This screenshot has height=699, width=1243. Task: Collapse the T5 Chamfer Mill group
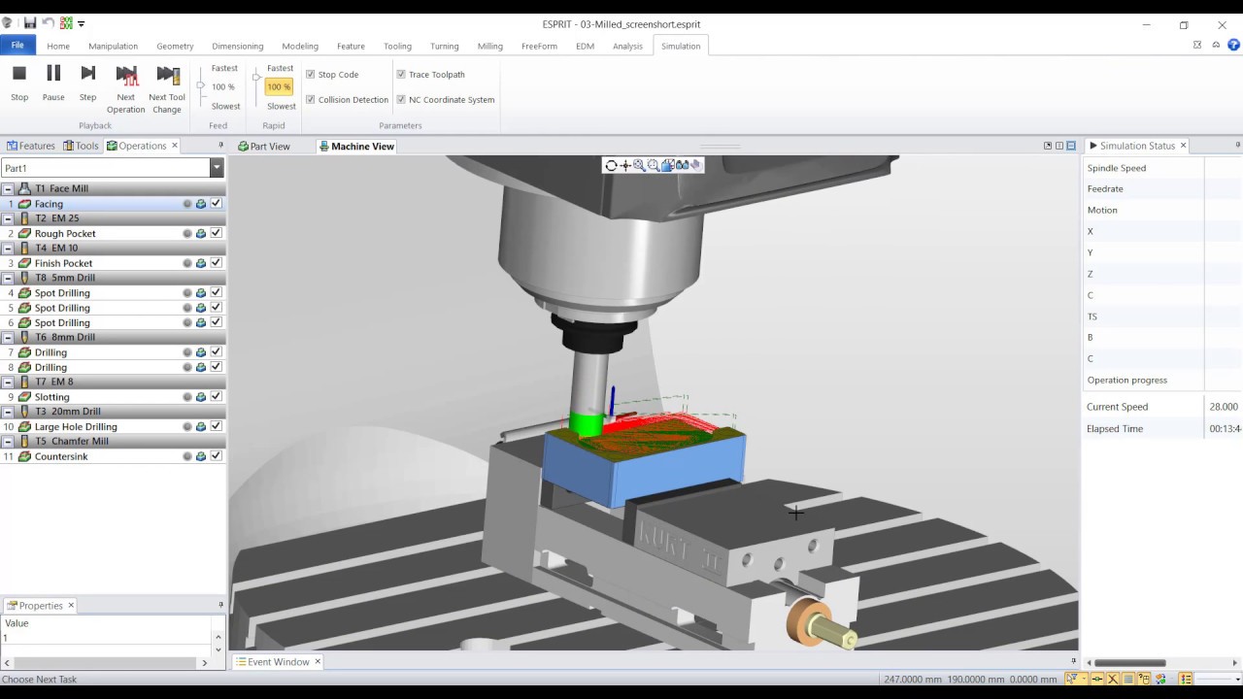tap(8, 441)
